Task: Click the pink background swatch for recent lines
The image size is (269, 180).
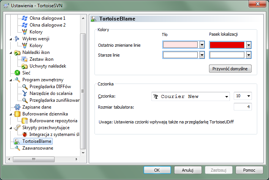Action: pos(180,45)
